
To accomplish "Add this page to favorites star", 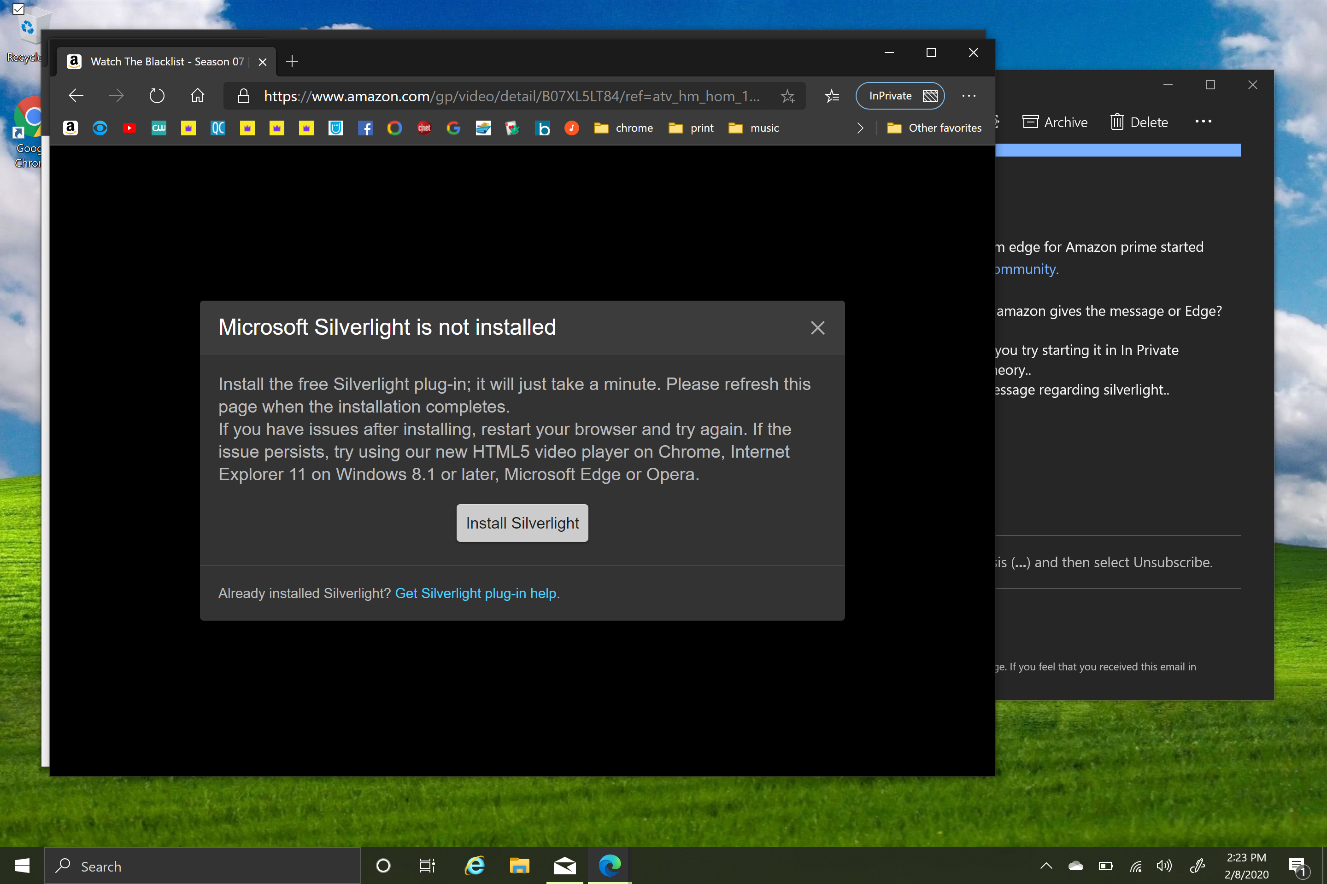I will click(x=787, y=96).
